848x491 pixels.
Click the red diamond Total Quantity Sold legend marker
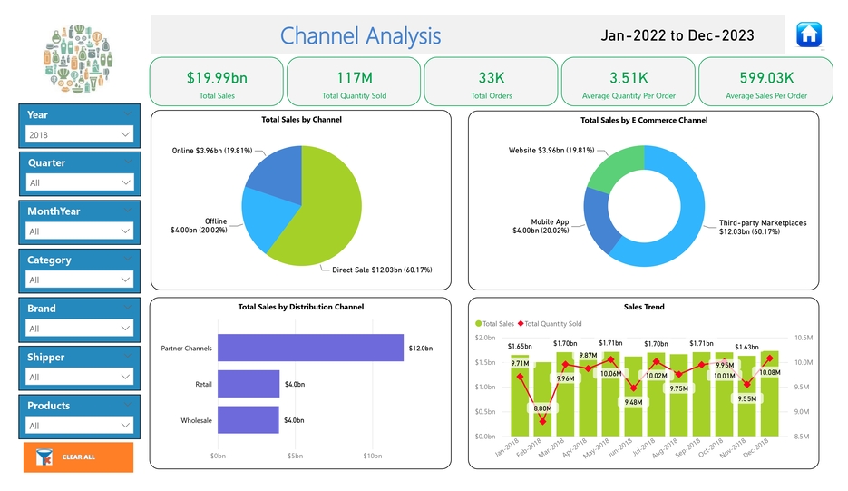(521, 324)
